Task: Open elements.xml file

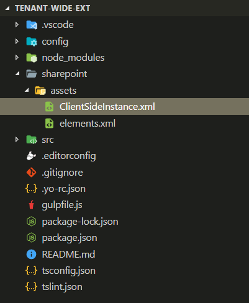Action: click(88, 124)
